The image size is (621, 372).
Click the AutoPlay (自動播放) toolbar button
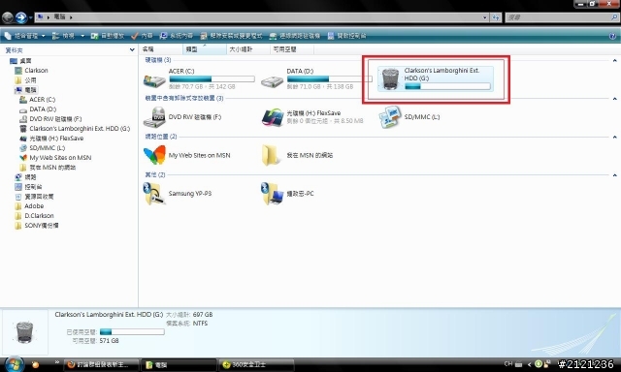coord(108,36)
